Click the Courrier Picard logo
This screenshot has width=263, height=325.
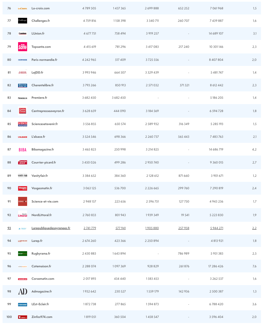pyautogui.click(x=23, y=162)
